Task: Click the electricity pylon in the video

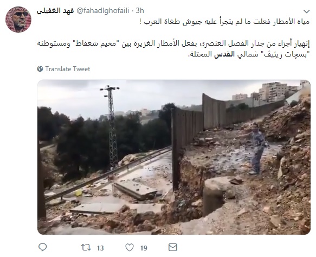Action: [x=111, y=127]
